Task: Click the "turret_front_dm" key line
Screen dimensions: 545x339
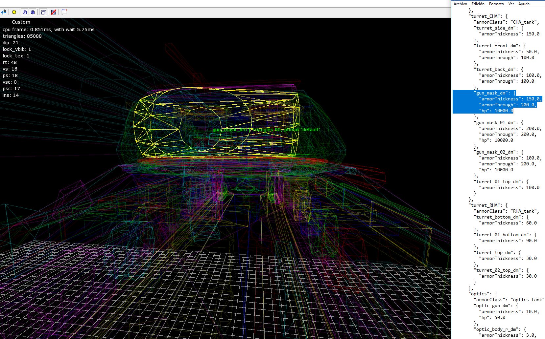Action: (x=500, y=46)
